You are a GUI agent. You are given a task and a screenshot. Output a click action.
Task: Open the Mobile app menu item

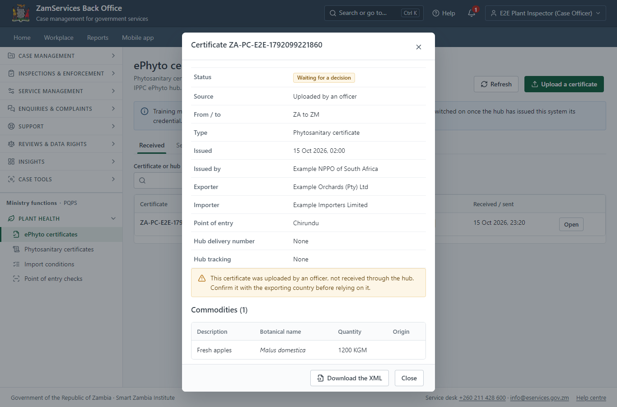pos(138,38)
